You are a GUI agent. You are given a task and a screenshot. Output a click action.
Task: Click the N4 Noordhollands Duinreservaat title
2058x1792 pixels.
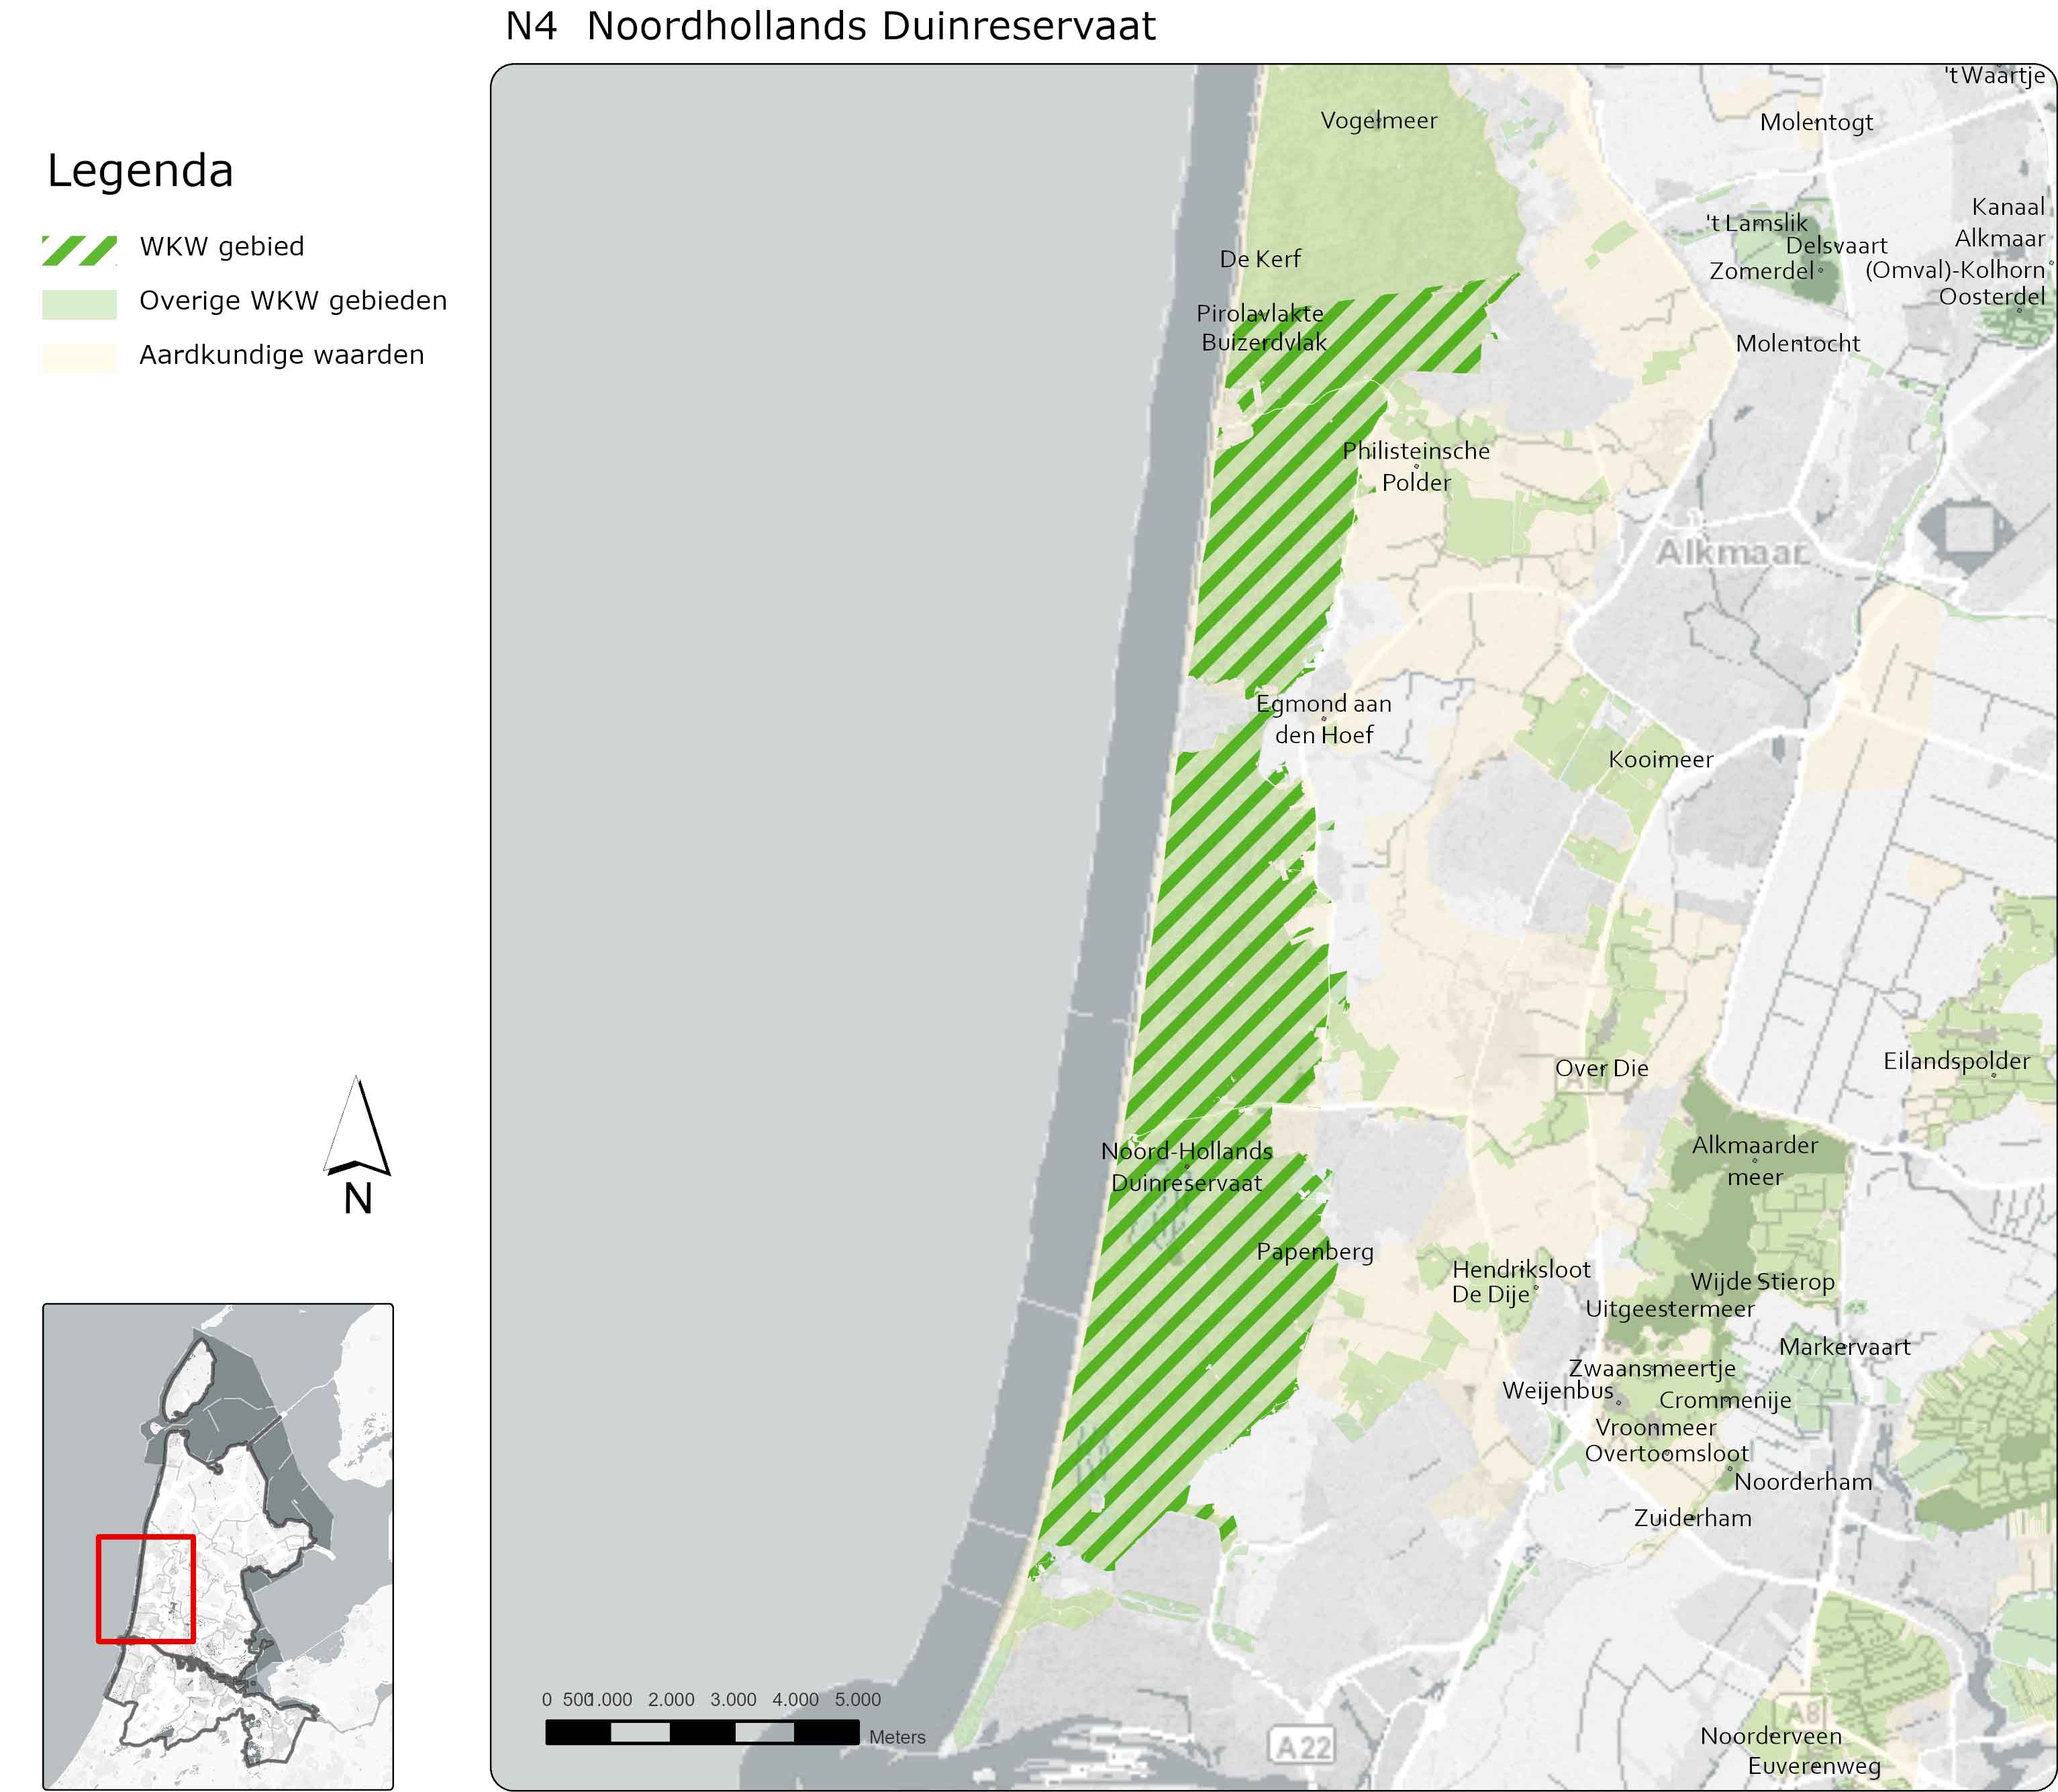[830, 26]
